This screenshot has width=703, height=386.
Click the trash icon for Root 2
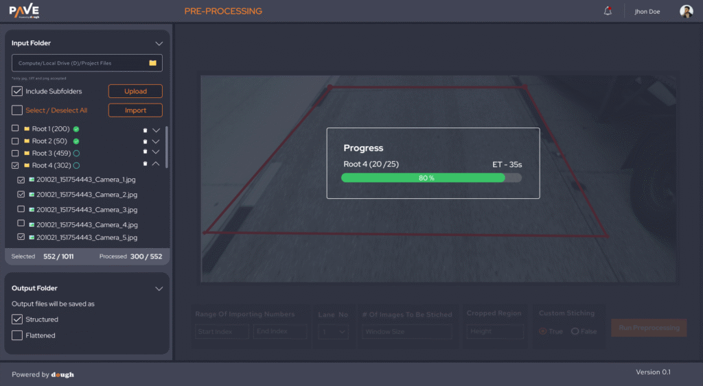pos(145,141)
